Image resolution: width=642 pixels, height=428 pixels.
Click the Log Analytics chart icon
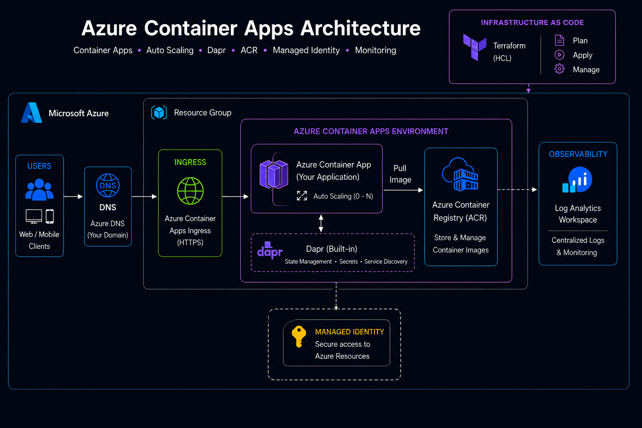click(x=577, y=180)
